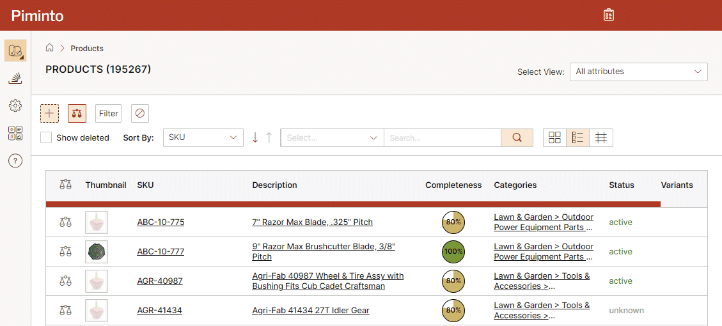Expand the search attribute Select dropdown
The width and height of the screenshot is (722, 326).
tap(332, 137)
